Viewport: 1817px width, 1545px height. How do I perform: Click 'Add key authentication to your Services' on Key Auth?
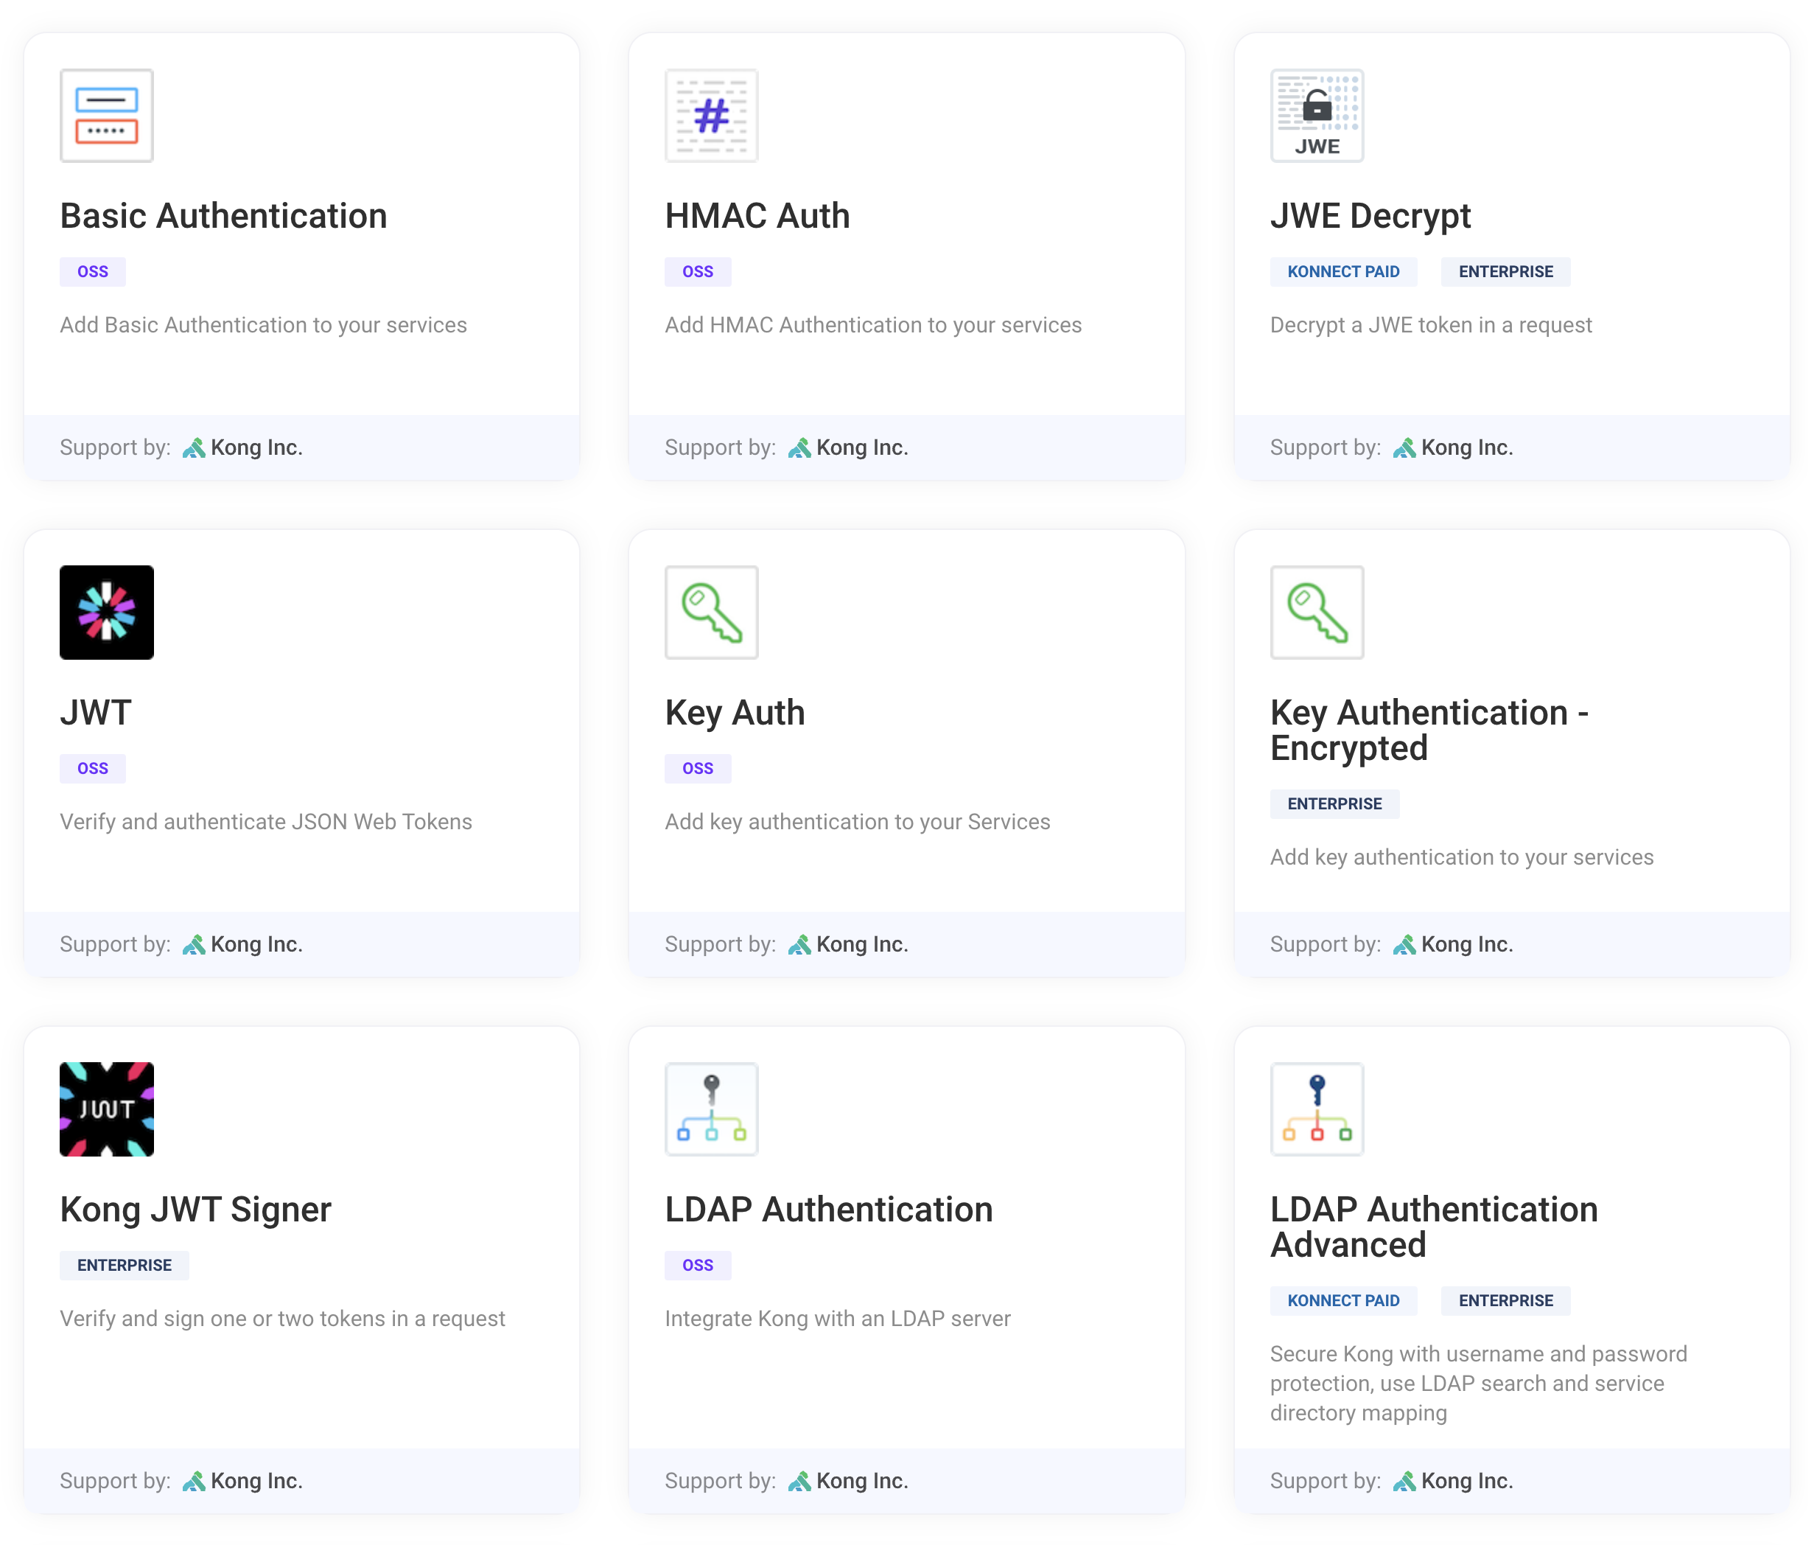pyautogui.click(x=857, y=822)
